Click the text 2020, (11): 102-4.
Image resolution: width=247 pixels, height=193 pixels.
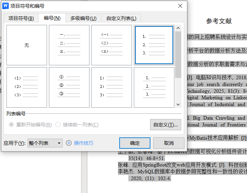pyautogui.click(x=151, y=178)
